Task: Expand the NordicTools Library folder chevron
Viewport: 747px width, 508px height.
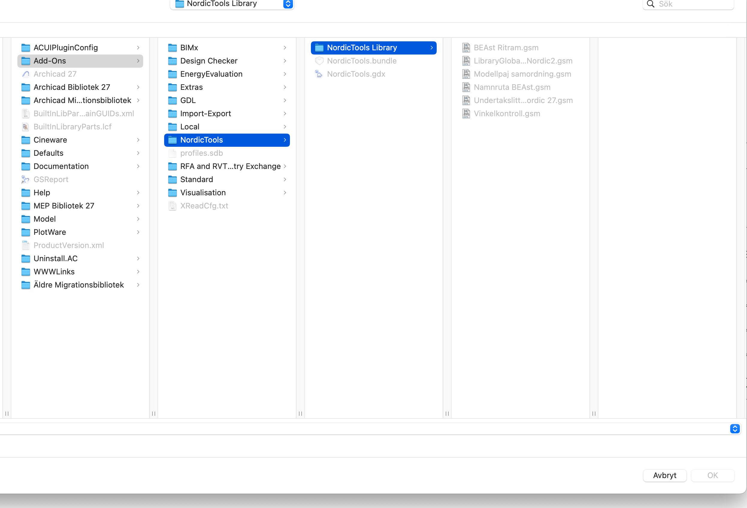Action: (x=431, y=48)
